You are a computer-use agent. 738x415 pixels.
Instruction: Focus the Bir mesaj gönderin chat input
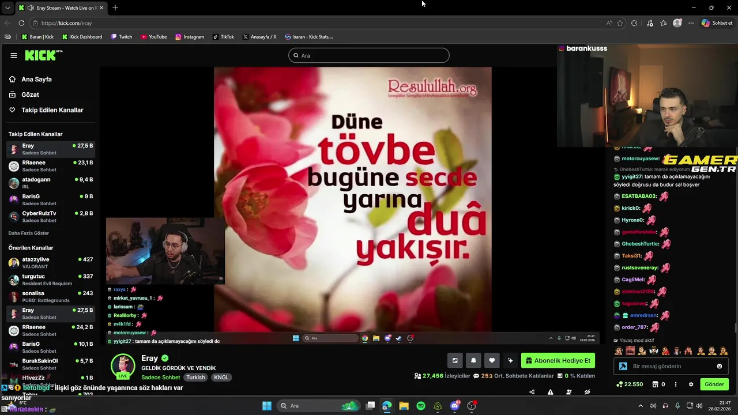coord(670,366)
